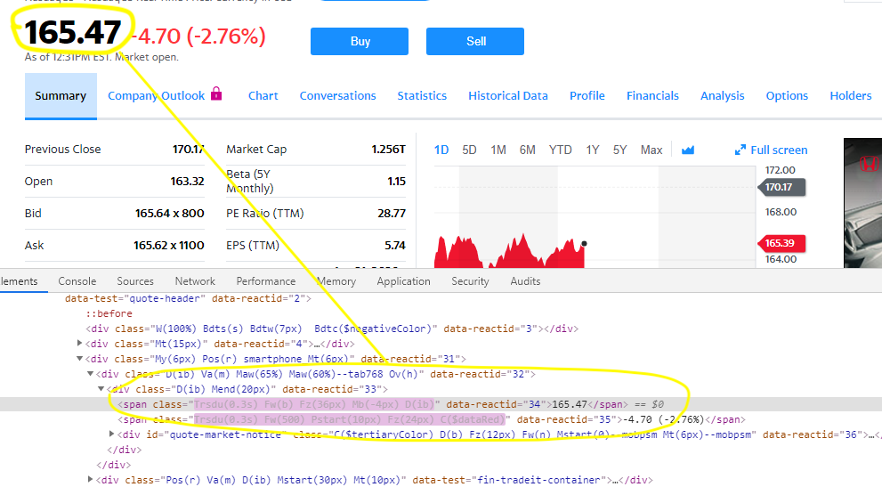Viewport: 882px width, 487px height.
Task: Select the YTD chart range
Action: [560, 150]
